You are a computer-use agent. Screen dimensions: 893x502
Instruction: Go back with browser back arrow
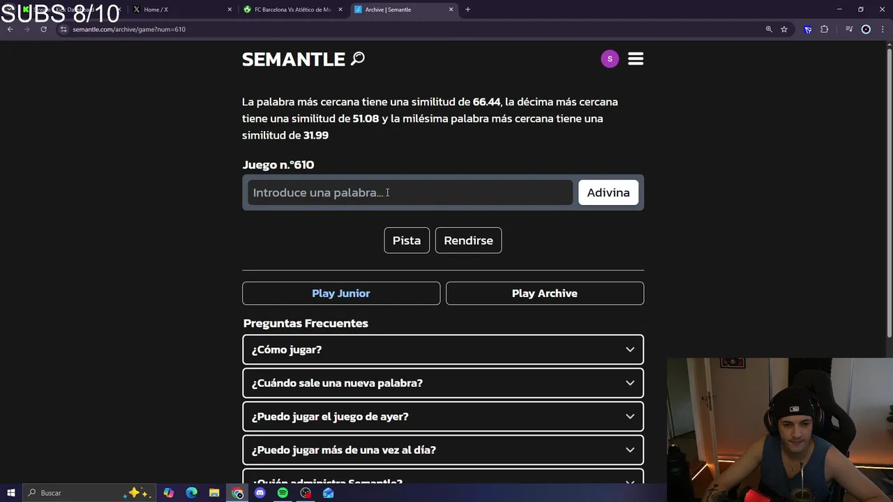[10, 29]
